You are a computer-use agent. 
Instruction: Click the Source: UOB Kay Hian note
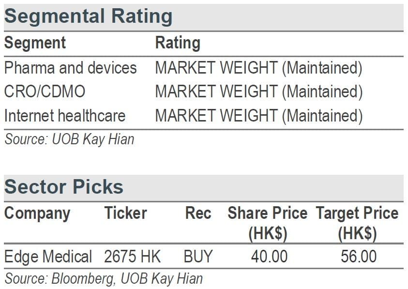[69, 139]
